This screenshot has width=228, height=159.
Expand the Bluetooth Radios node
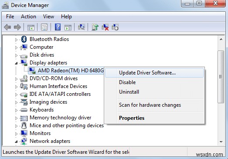(x=16, y=40)
